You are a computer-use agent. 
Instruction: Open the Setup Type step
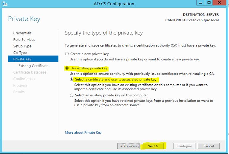pyautogui.click(x=22, y=46)
